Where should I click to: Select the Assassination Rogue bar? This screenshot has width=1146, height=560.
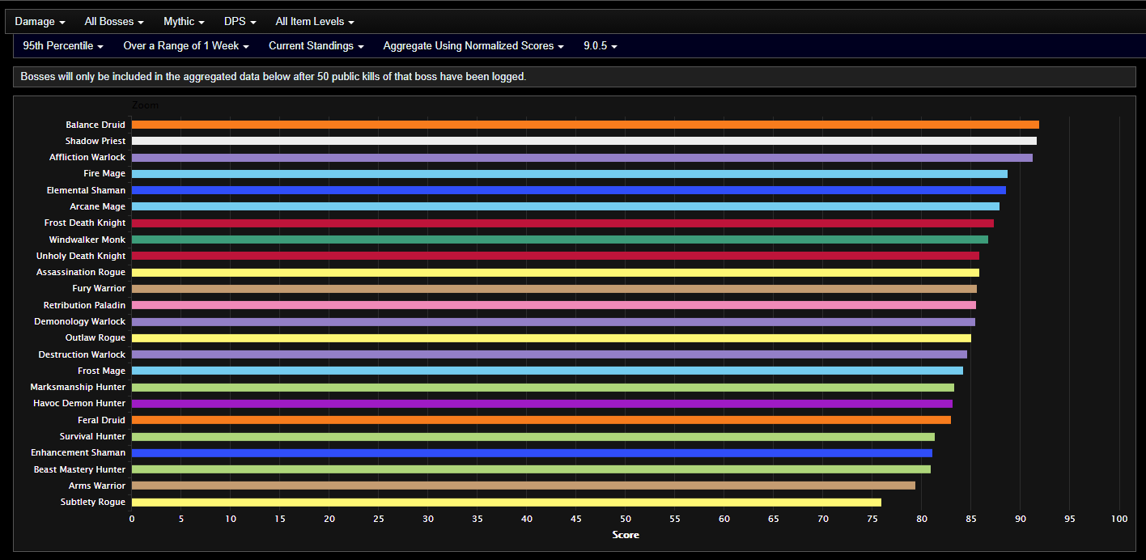555,273
